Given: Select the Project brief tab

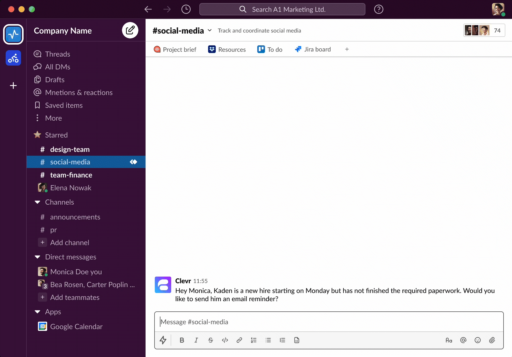Looking at the screenshot, I should tap(175, 49).
